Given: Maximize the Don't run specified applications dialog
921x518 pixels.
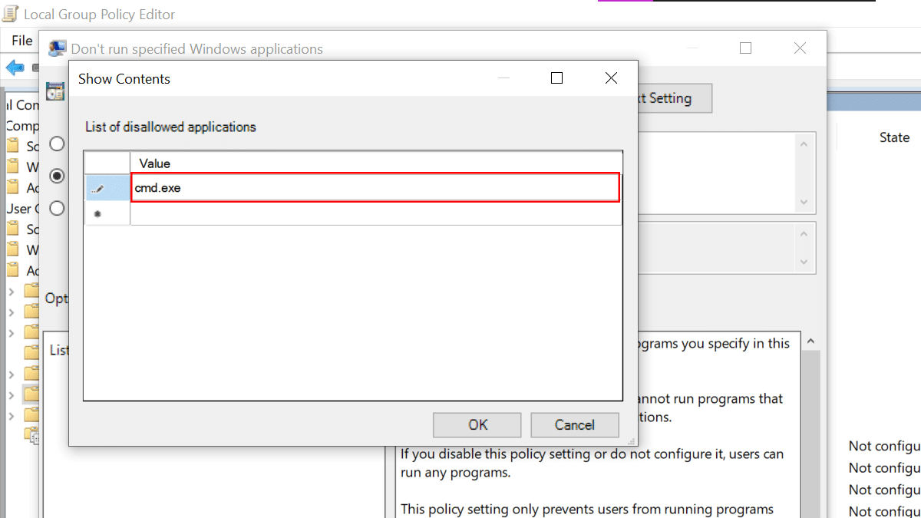Looking at the screenshot, I should [x=745, y=48].
